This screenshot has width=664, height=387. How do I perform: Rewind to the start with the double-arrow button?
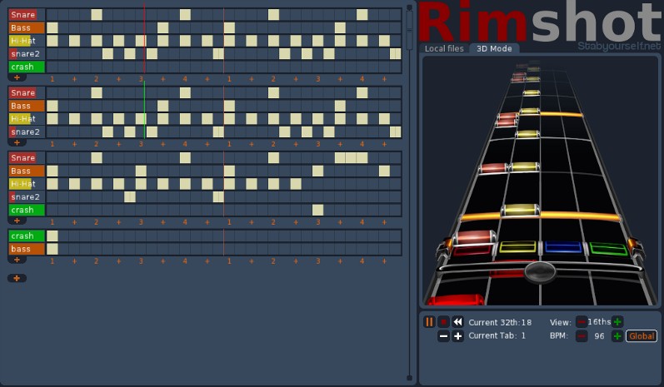[x=457, y=322]
